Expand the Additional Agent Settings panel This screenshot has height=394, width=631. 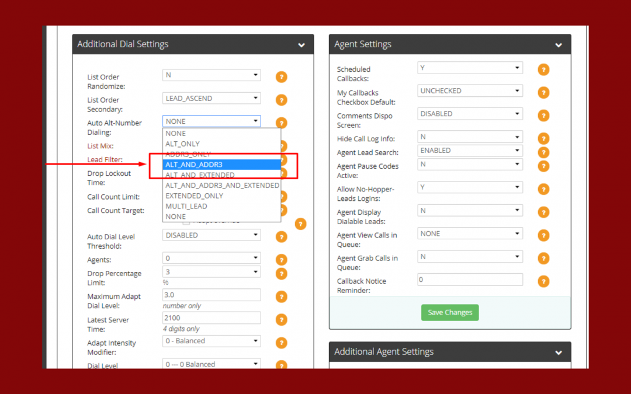559,353
